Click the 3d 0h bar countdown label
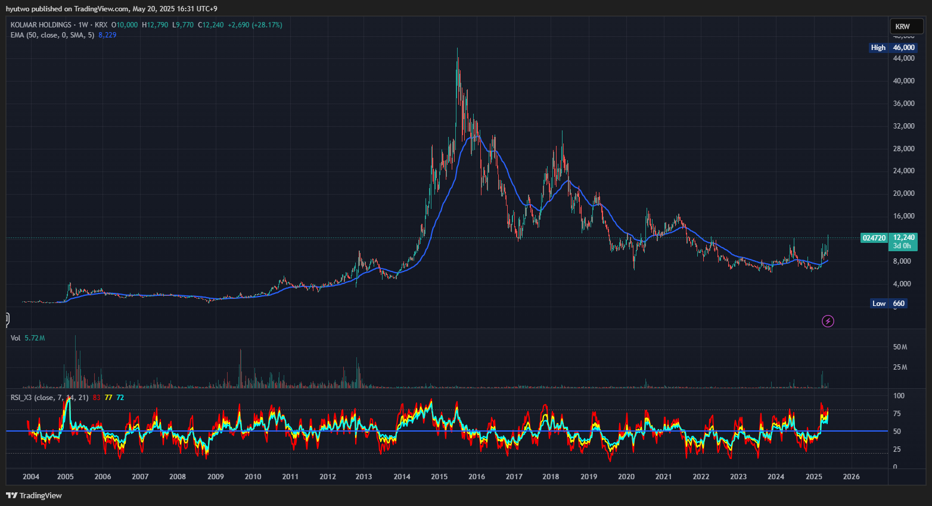Screen dimensions: 932x506 pos(902,246)
